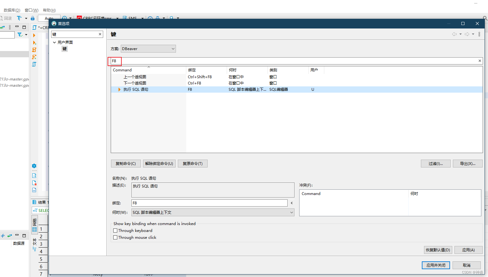Click the arrow button next to the binding field

point(292,203)
